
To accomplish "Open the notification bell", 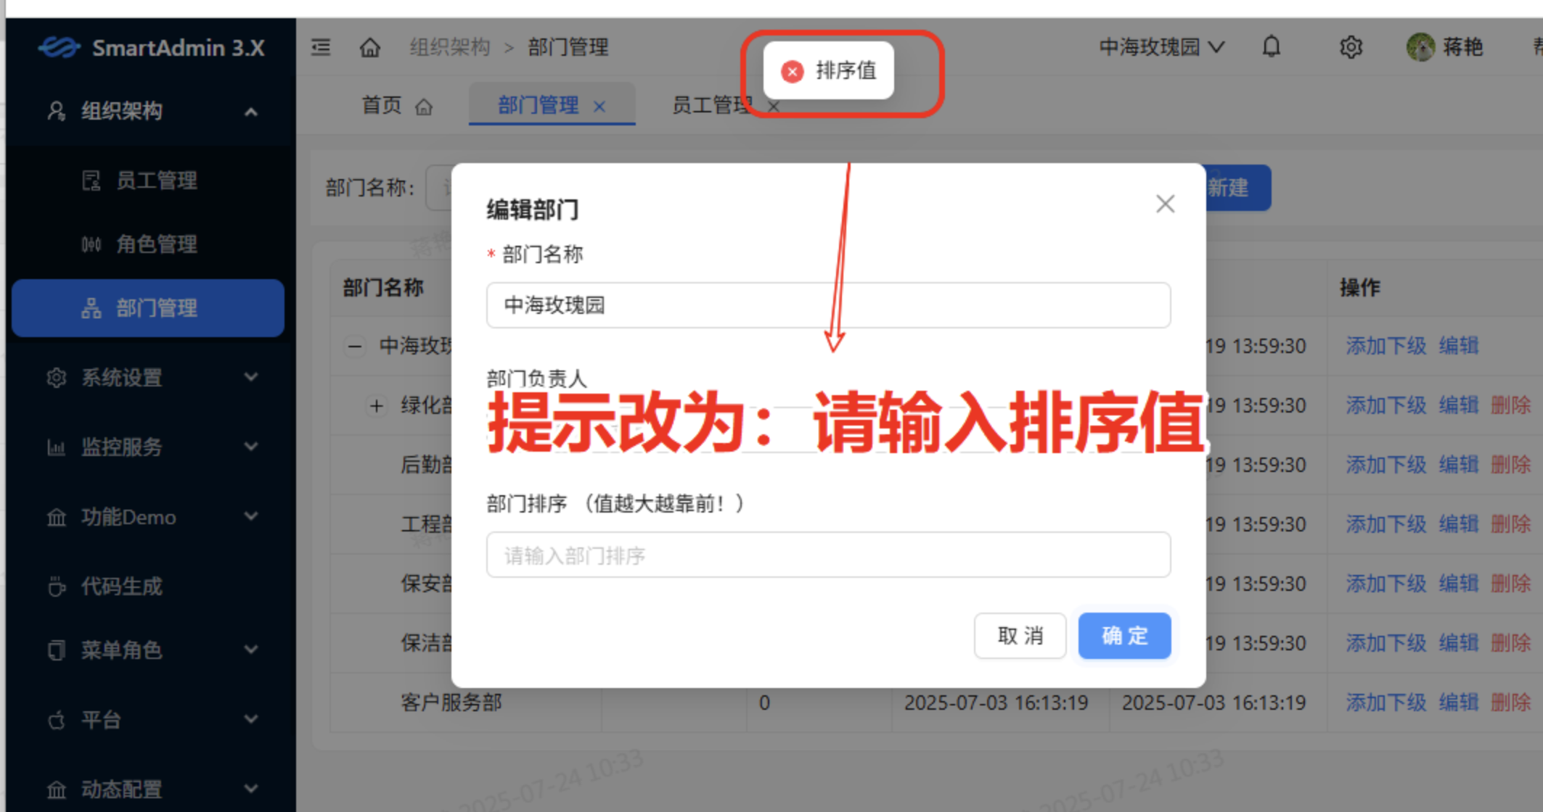I will [1271, 47].
